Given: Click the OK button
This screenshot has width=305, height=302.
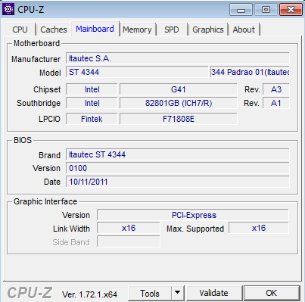Looking at the screenshot, I should click(x=272, y=293).
